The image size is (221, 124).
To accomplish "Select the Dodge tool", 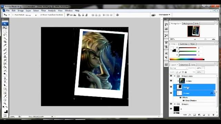I will click(5, 74).
